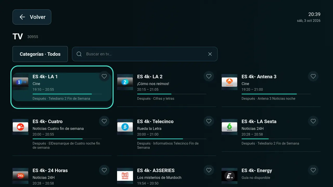Select the A3Series channel logo
Screen dimensions: 333x187
click(x=125, y=176)
